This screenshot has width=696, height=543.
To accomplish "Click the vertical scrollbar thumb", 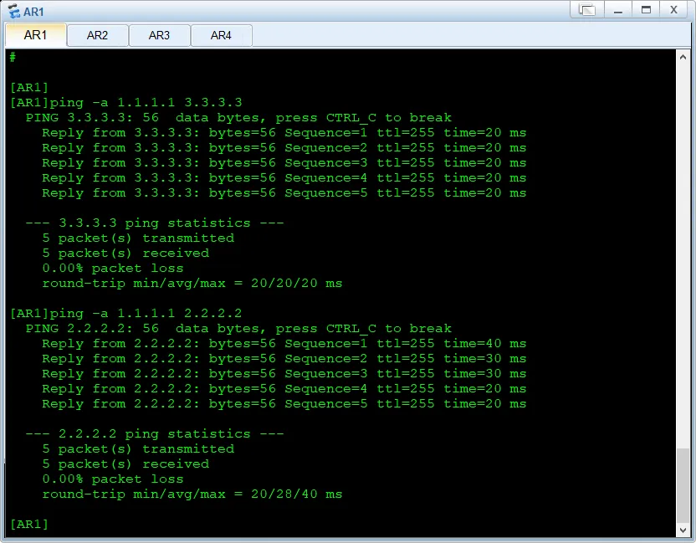I will click(x=683, y=486).
